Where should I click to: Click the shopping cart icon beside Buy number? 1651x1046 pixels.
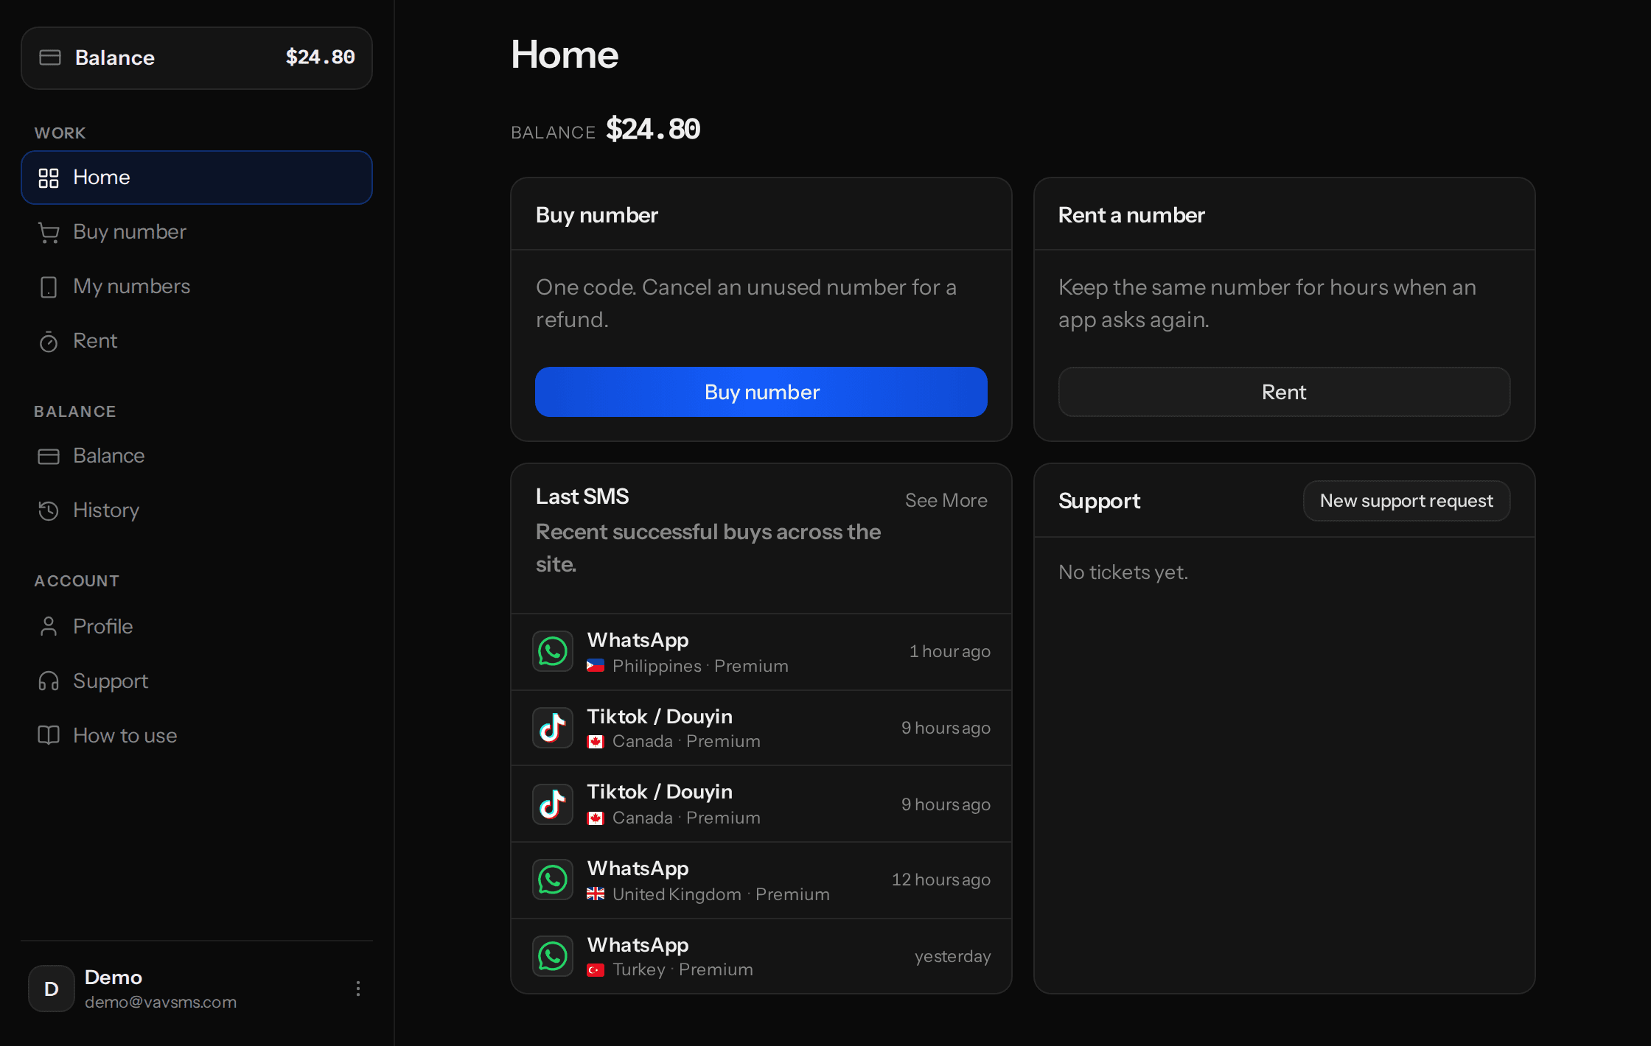pos(49,232)
